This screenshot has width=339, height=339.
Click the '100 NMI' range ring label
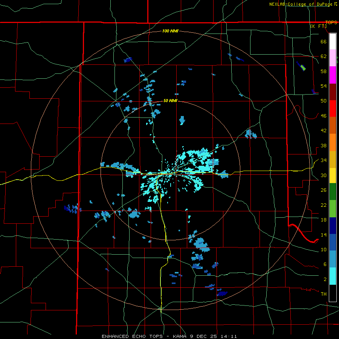[170, 31]
